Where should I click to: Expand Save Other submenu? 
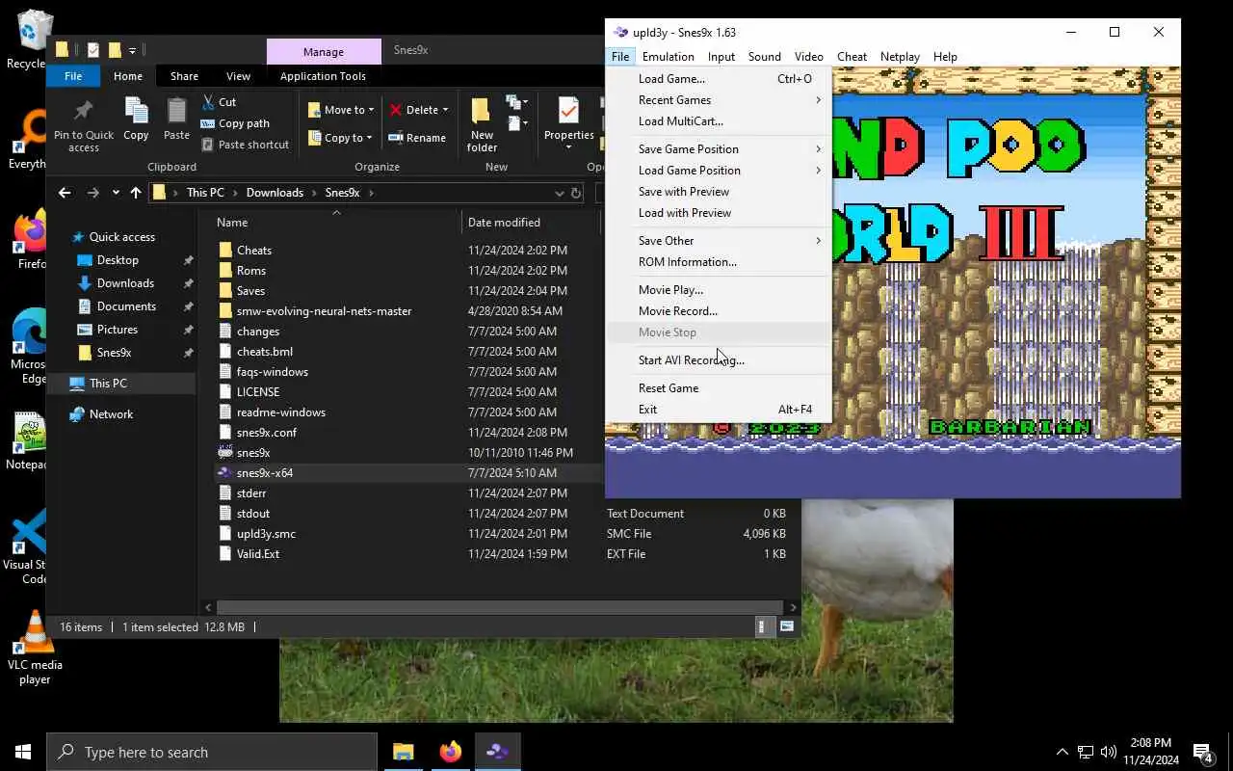(x=718, y=241)
